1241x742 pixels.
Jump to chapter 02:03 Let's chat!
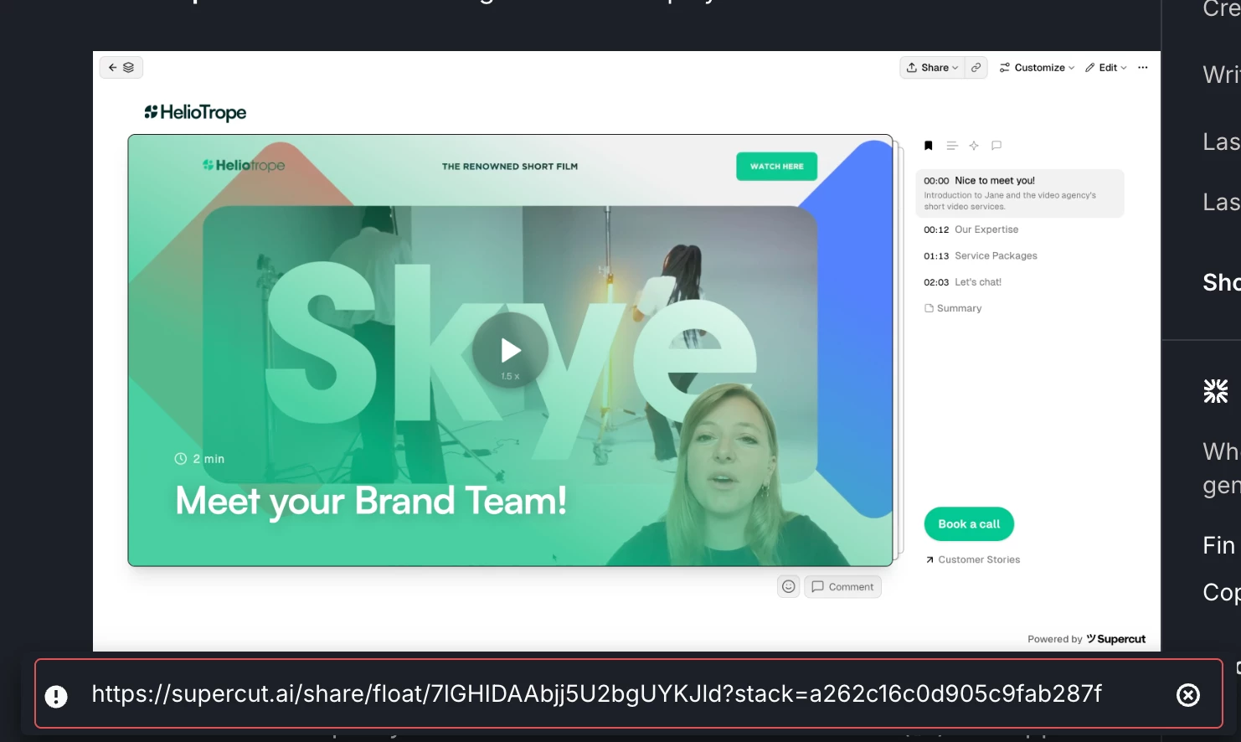pyautogui.click(x=963, y=282)
